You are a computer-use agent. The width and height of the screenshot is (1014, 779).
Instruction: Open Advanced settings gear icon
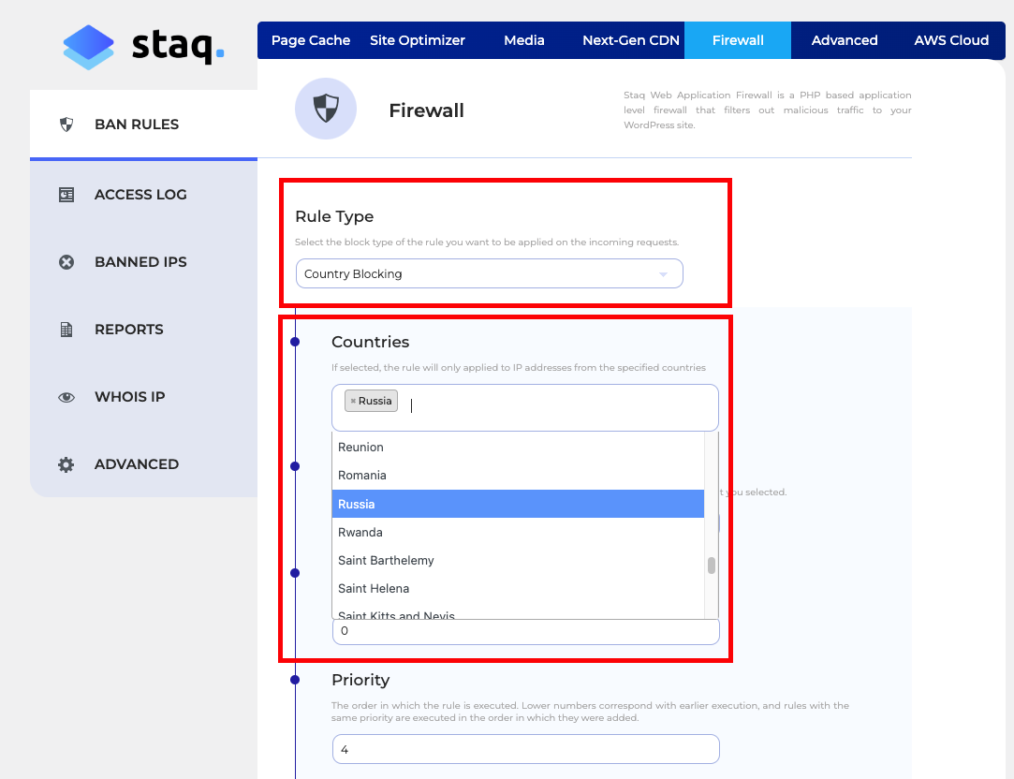point(66,463)
